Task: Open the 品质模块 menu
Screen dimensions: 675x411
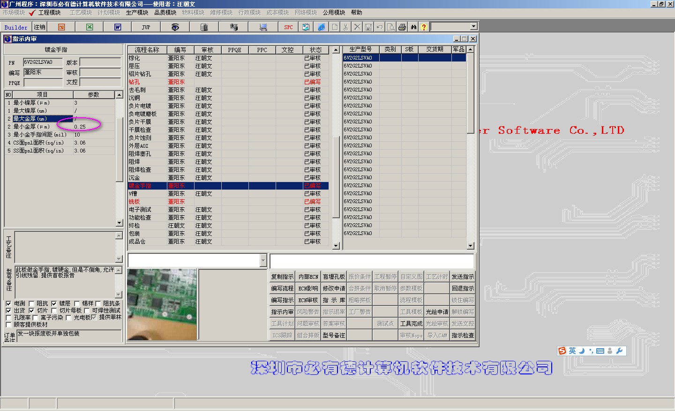Action: pyautogui.click(x=165, y=13)
